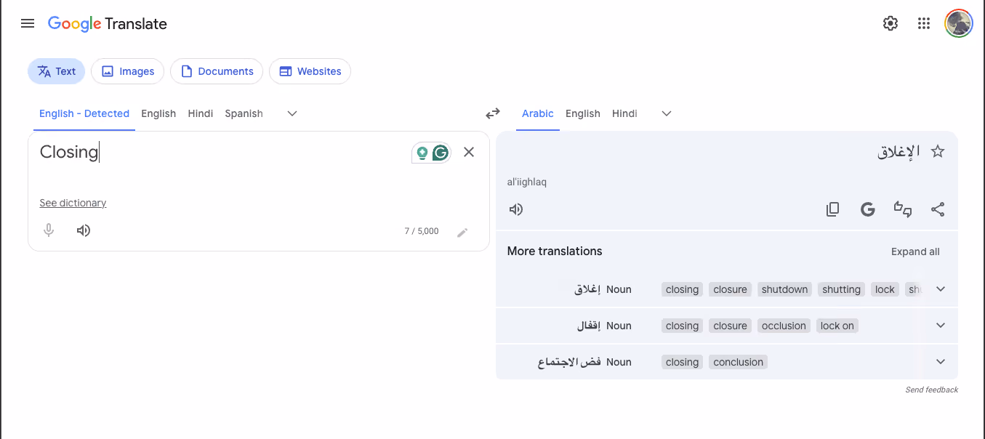
Task: Click the lock on chip
Action: (837, 326)
